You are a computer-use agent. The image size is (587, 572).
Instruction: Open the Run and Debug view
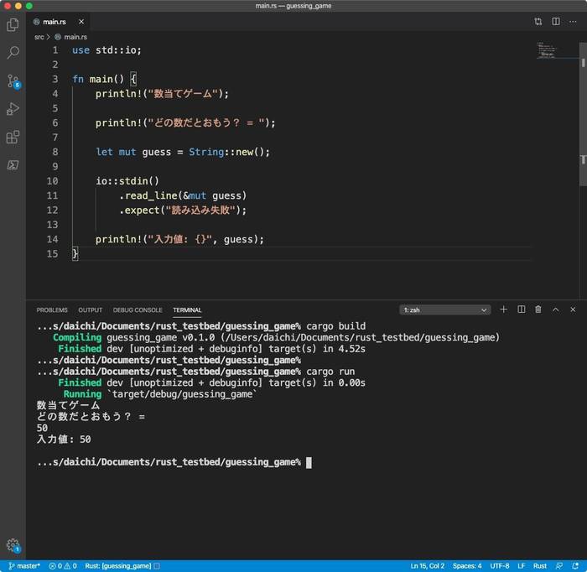(13, 109)
